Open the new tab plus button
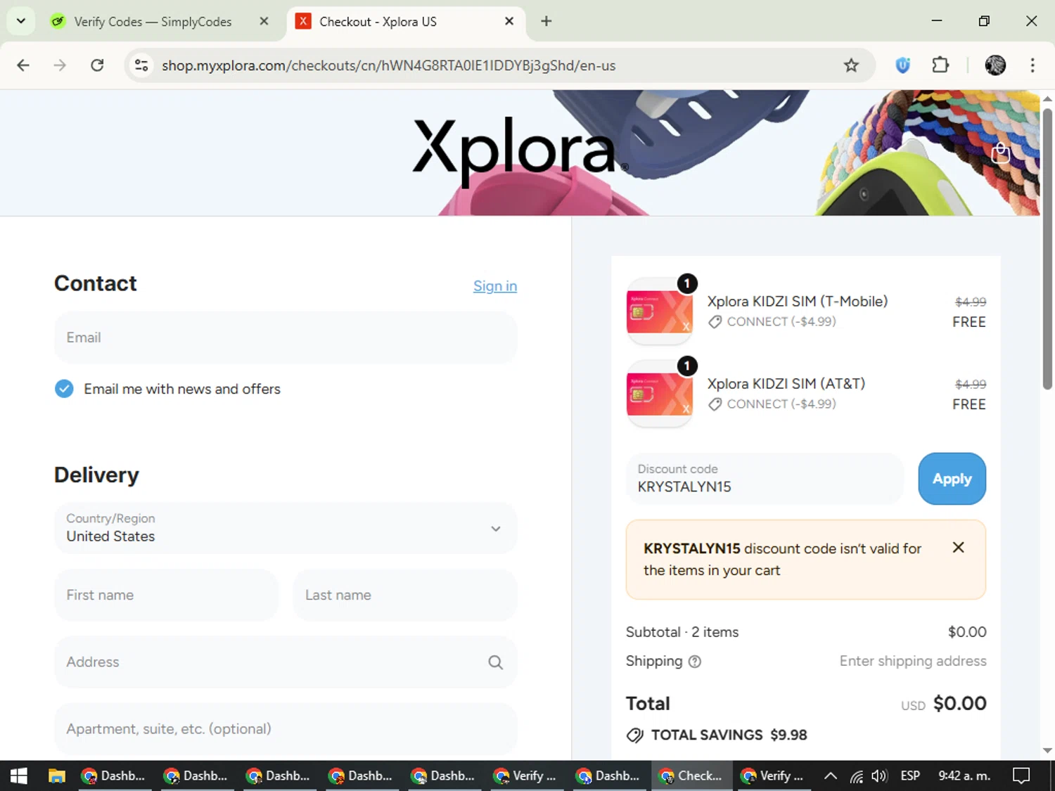This screenshot has width=1055, height=791. (x=546, y=21)
